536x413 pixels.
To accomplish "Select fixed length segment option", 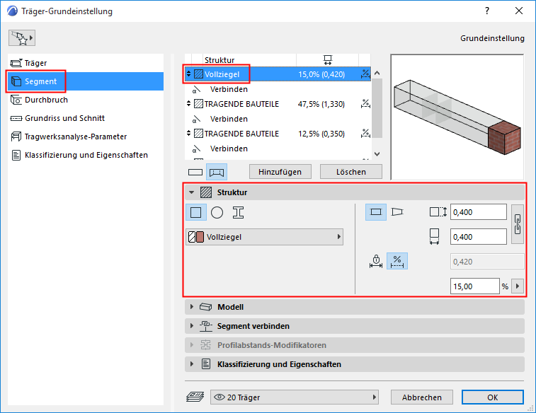I will [x=376, y=262].
